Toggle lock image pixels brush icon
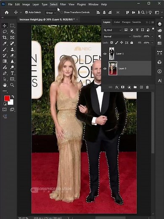The width and height of the screenshot is (164, 219). (116, 43)
